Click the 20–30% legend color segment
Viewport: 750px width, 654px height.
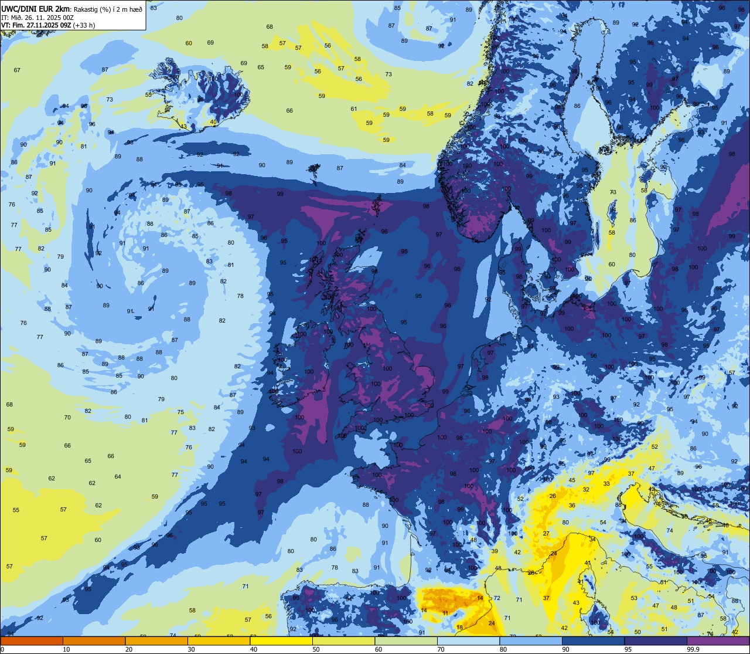pos(156,641)
